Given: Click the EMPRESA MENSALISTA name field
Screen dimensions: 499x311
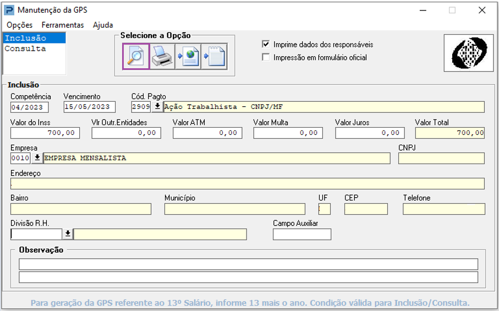Looking at the screenshot, I should (x=217, y=158).
